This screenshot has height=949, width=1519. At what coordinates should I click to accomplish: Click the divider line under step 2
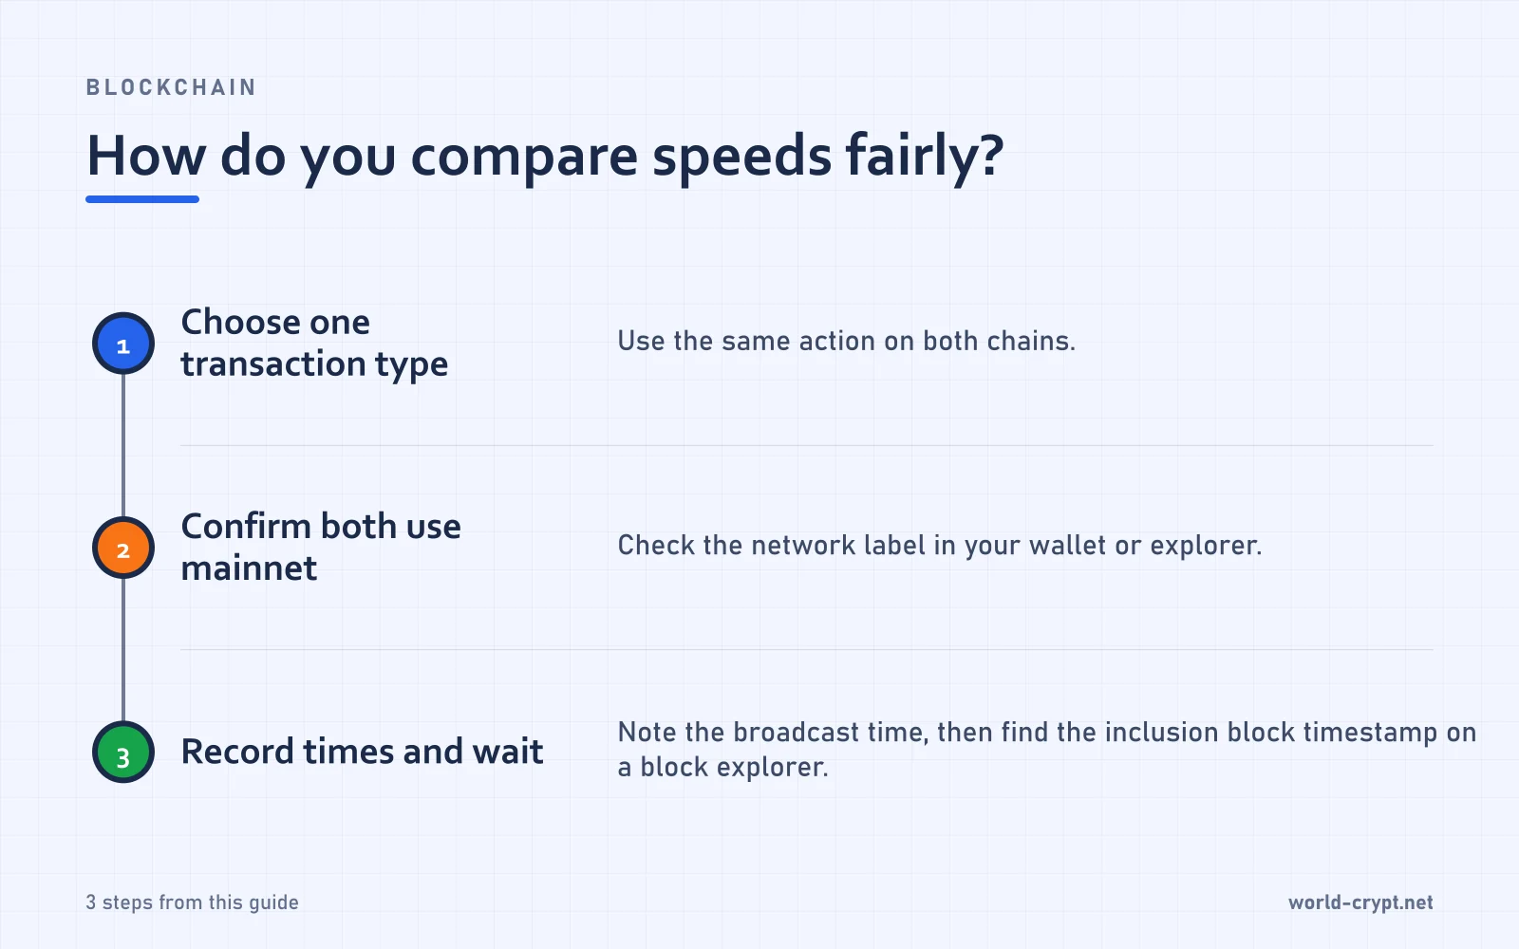807,649
